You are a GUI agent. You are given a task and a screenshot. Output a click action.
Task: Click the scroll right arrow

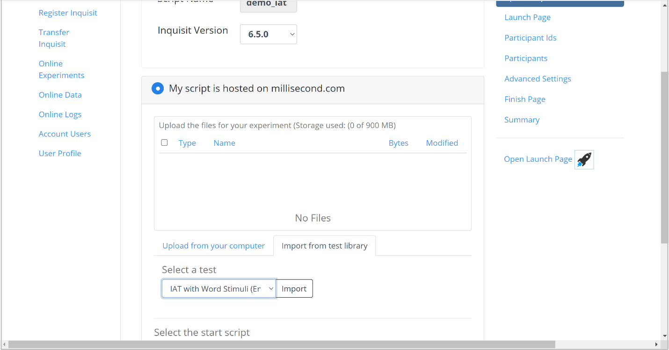click(x=657, y=345)
